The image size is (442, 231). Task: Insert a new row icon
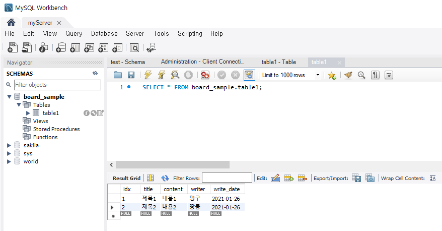(288, 178)
